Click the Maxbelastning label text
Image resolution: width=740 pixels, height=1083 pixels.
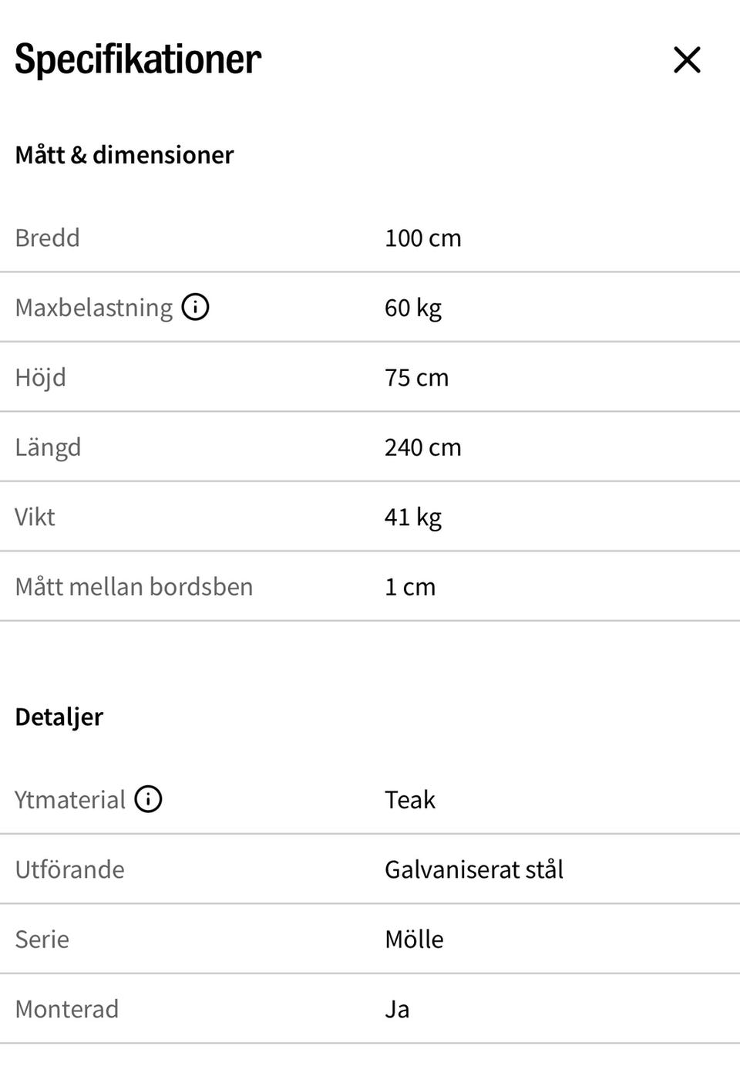[93, 308]
